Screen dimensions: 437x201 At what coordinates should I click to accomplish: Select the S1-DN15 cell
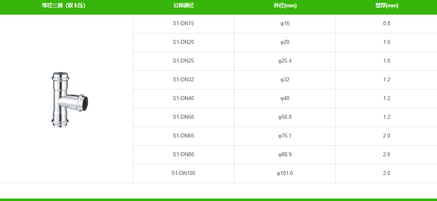tap(183, 24)
